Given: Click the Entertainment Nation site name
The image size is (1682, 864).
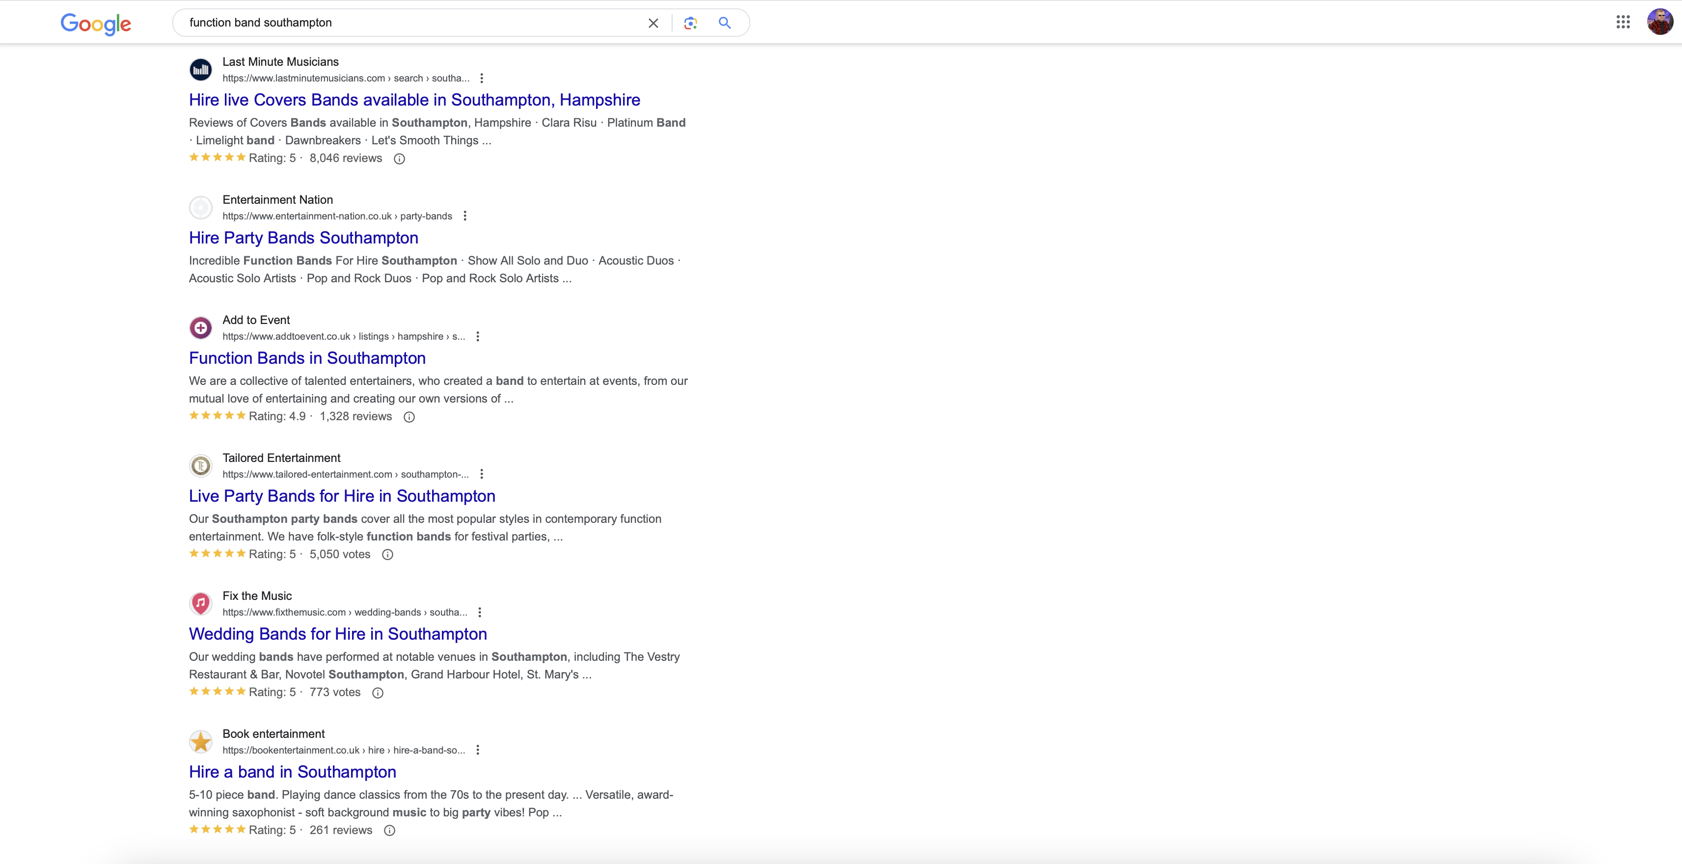Looking at the screenshot, I should 277,200.
